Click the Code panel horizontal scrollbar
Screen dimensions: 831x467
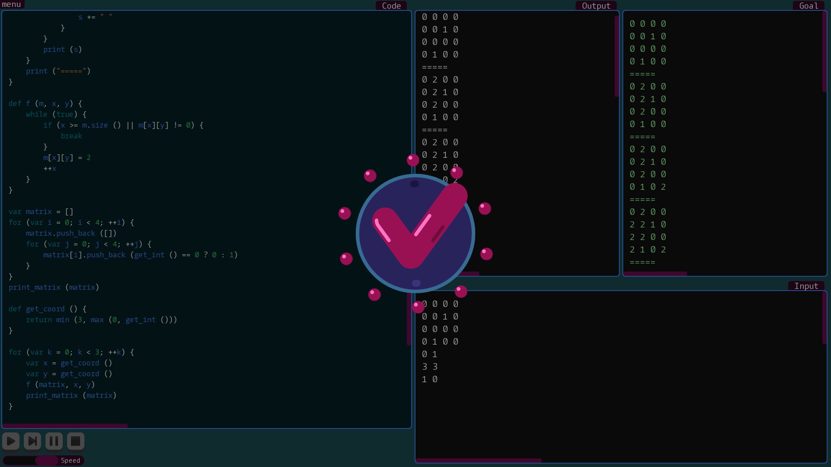(x=65, y=426)
